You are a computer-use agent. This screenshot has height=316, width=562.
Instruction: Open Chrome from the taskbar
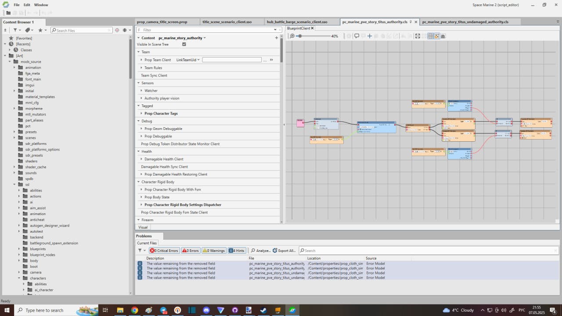tap(134, 310)
